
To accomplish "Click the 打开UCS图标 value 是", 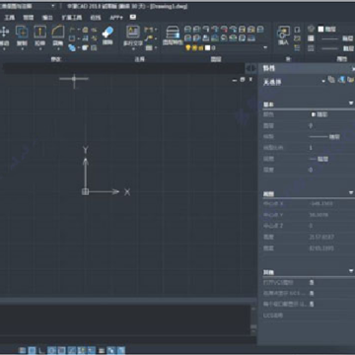I will (312, 282).
